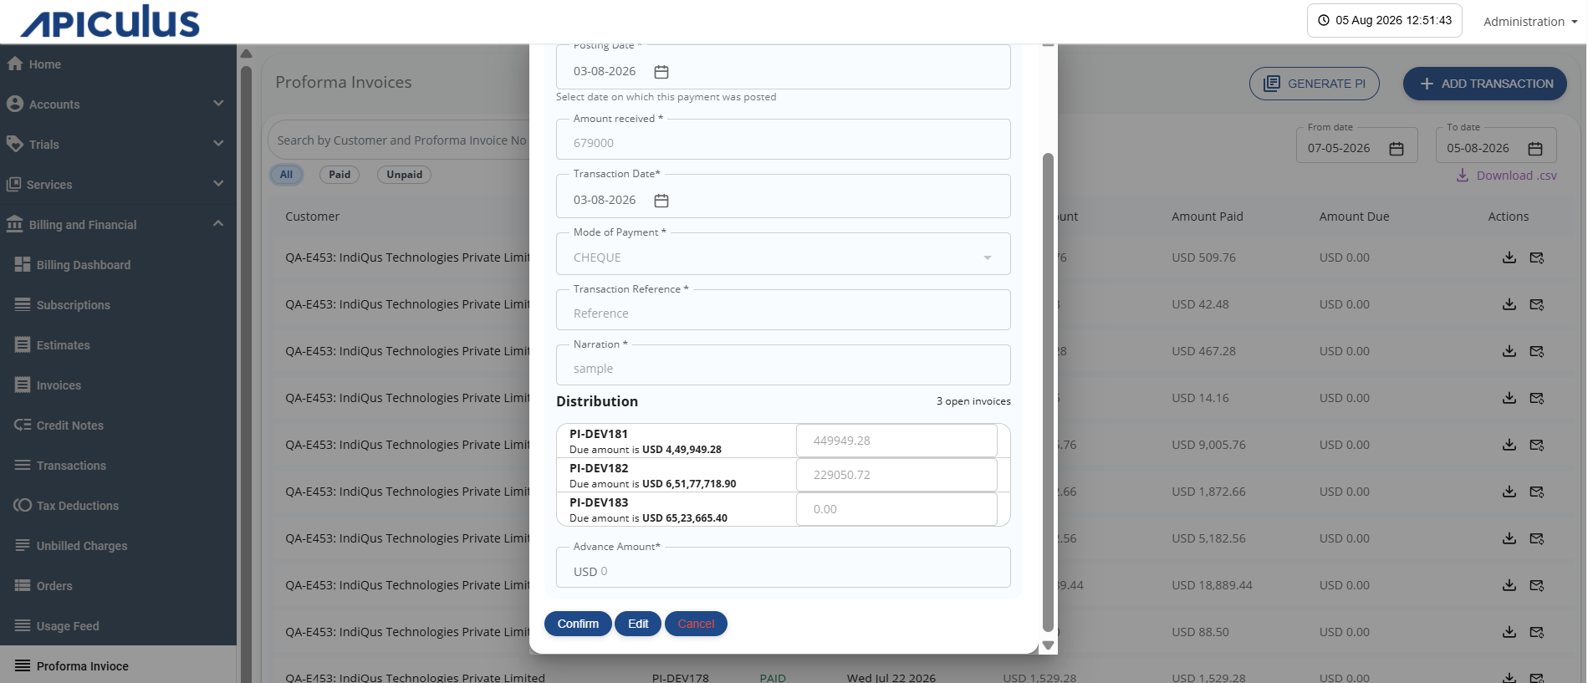Screen dimensions: 1588x683
Task: Cancel the transaction dialog
Action: pyautogui.click(x=696, y=624)
